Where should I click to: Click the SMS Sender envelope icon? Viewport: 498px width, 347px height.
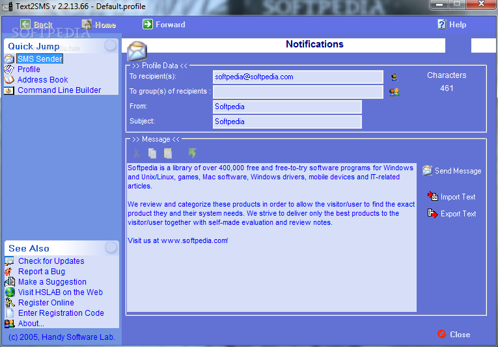click(x=9, y=59)
